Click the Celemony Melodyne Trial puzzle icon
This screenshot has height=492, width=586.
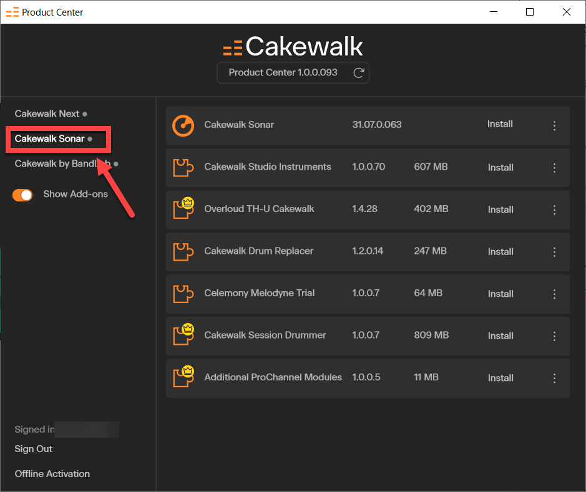click(x=183, y=294)
